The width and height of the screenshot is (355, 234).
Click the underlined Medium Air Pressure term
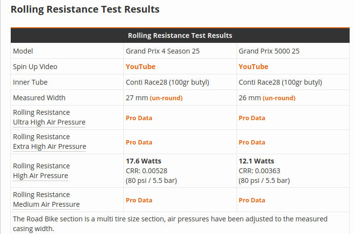pyautogui.click(x=46, y=204)
